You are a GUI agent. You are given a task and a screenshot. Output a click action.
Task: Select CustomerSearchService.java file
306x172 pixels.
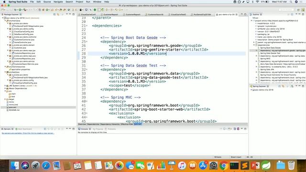tap(26, 64)
